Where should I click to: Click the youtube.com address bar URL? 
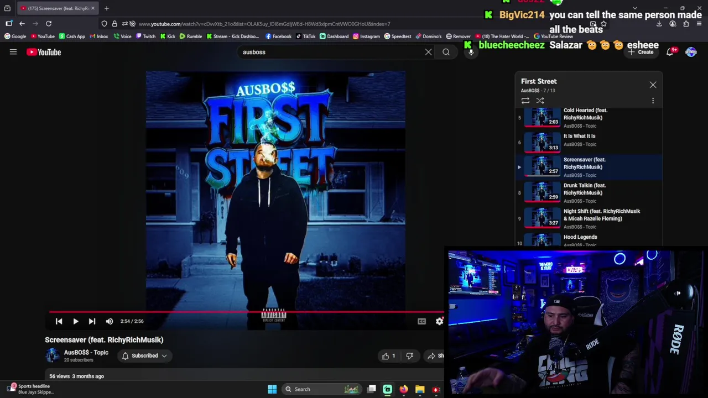click(264, 24)
